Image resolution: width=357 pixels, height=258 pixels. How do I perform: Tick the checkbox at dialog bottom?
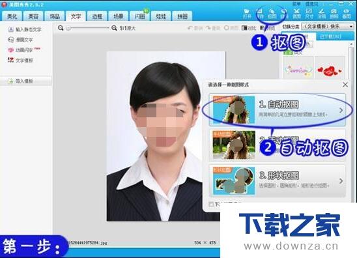coord(211,205)
